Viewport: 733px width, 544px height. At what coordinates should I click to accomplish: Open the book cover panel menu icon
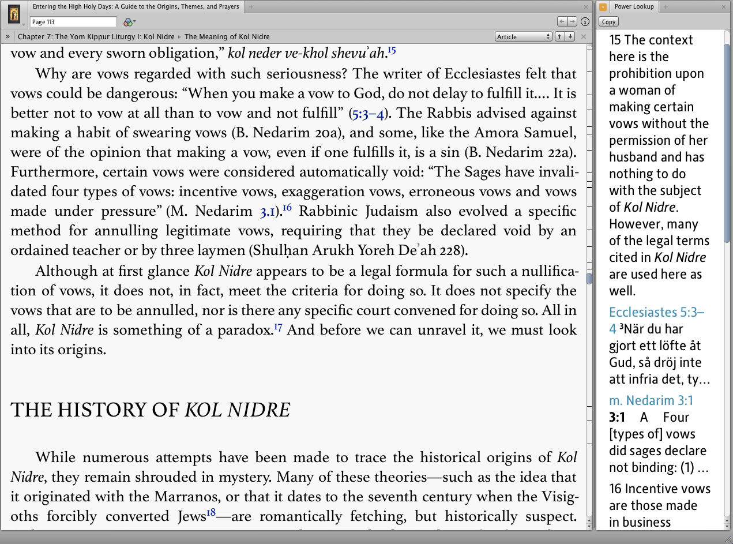[14, 14]
